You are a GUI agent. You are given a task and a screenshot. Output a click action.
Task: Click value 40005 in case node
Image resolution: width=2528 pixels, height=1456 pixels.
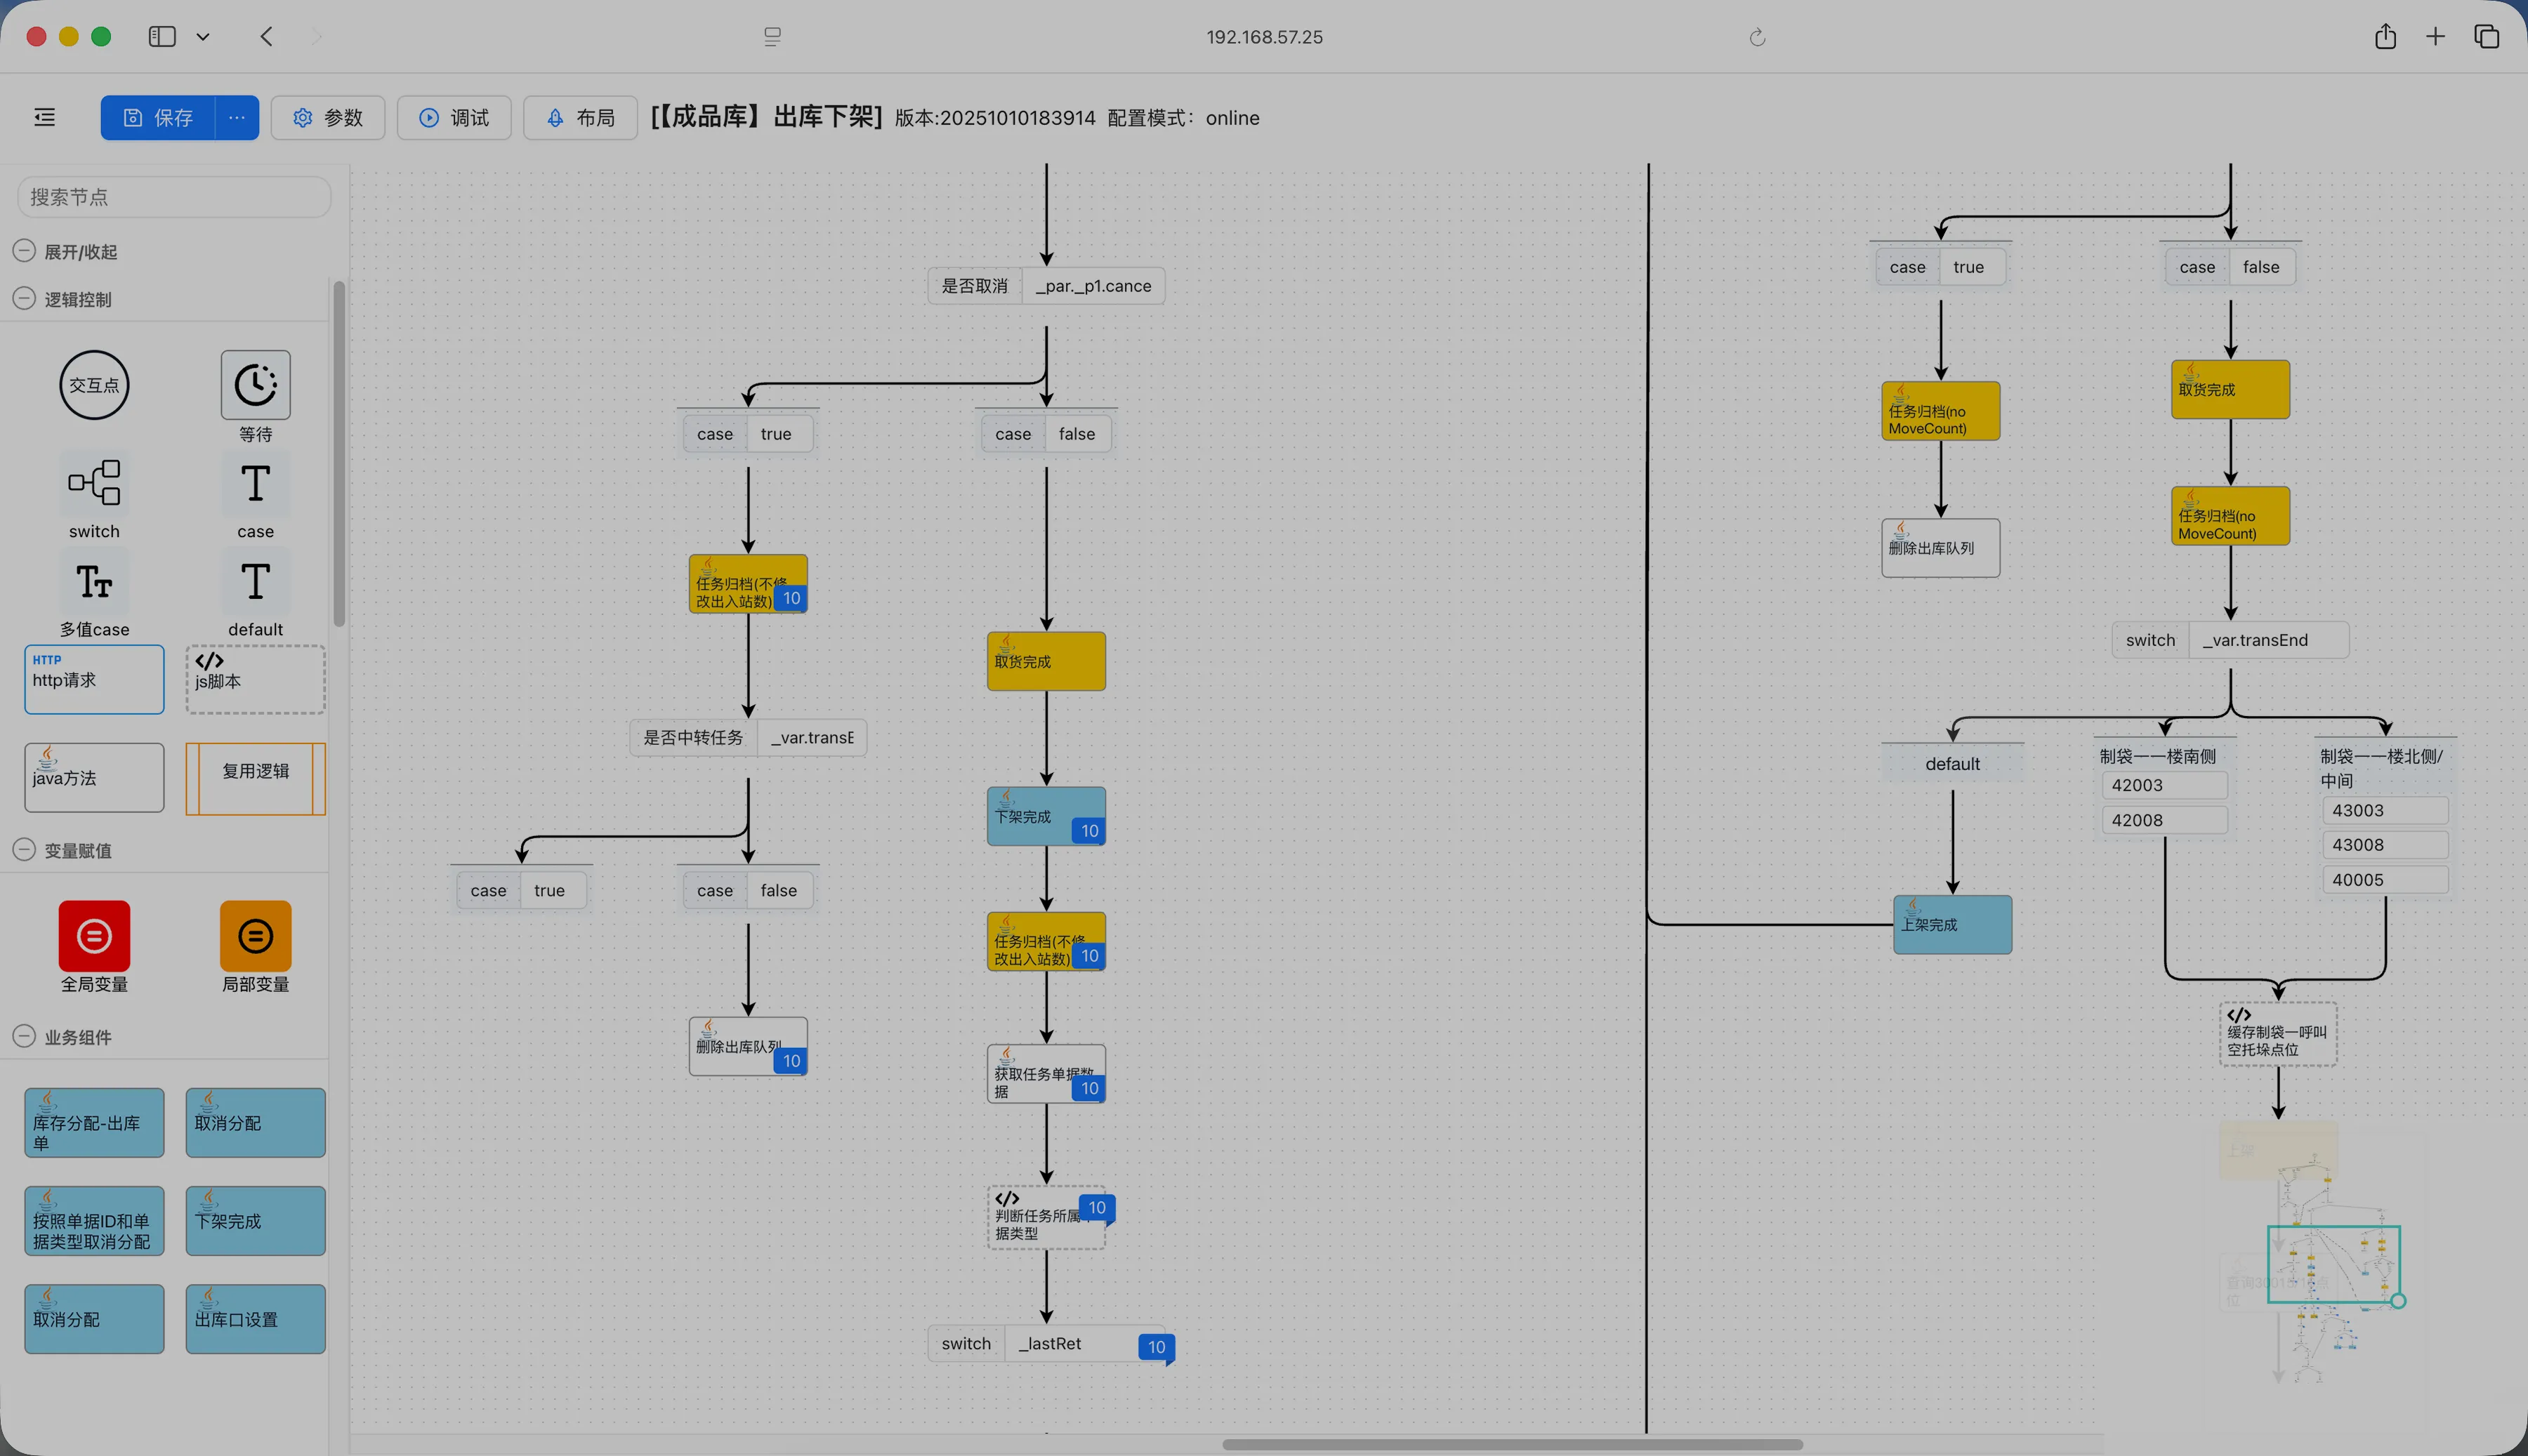click(x=2384, y=880)
